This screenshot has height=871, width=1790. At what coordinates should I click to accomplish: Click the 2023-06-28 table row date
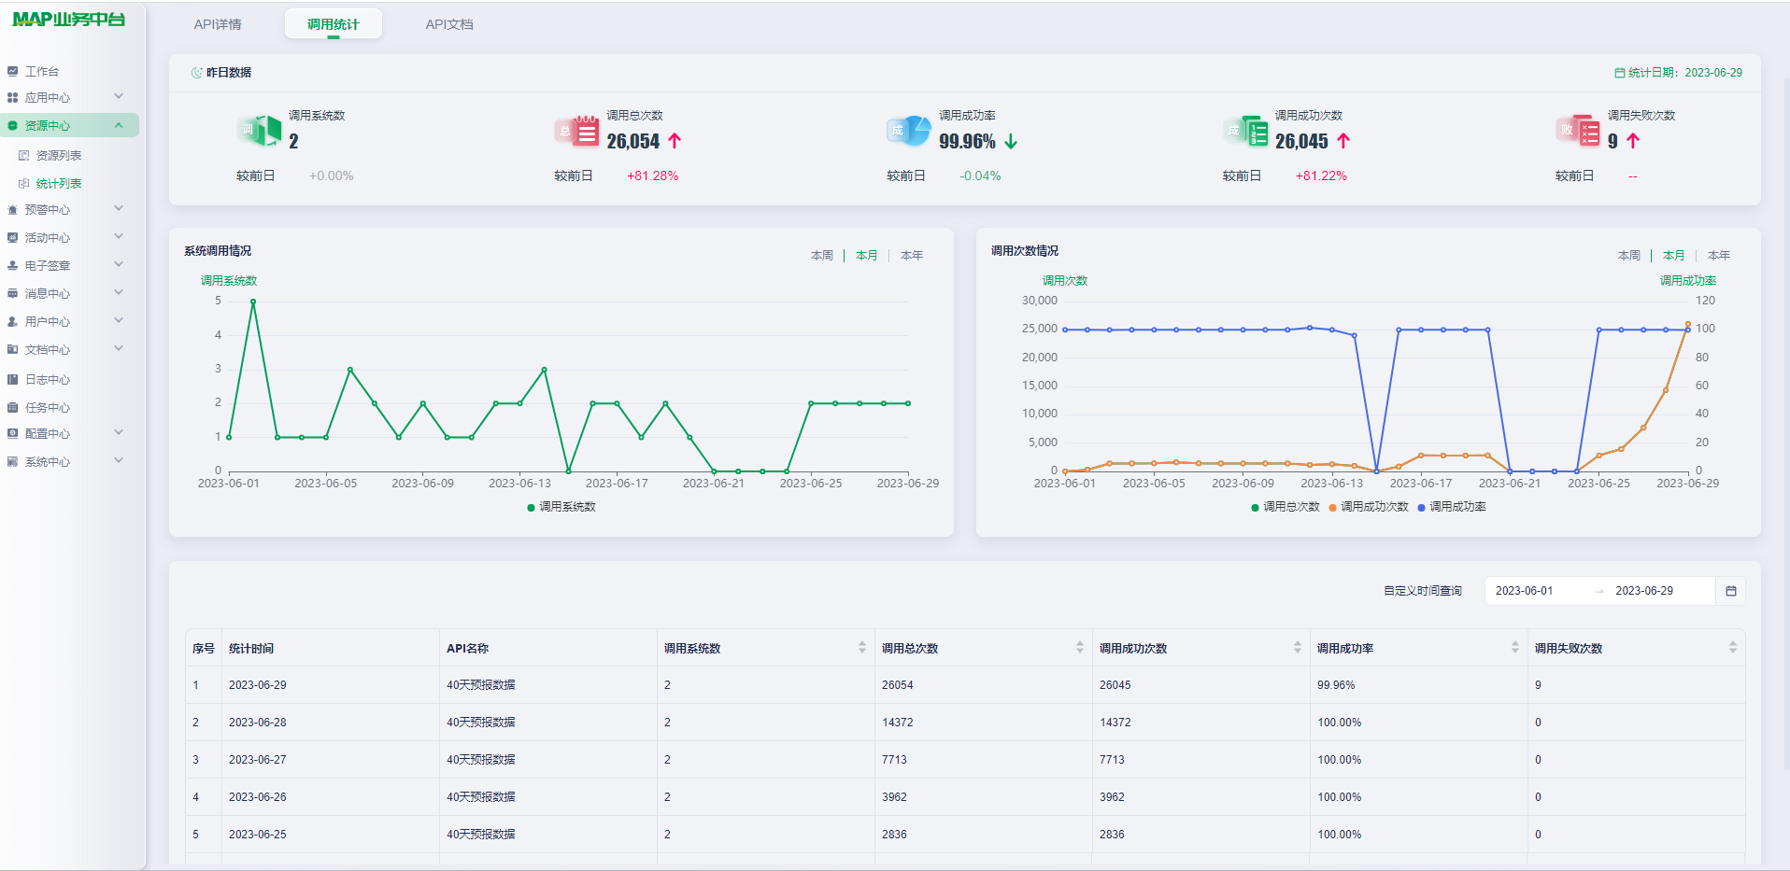coord(258,723)
